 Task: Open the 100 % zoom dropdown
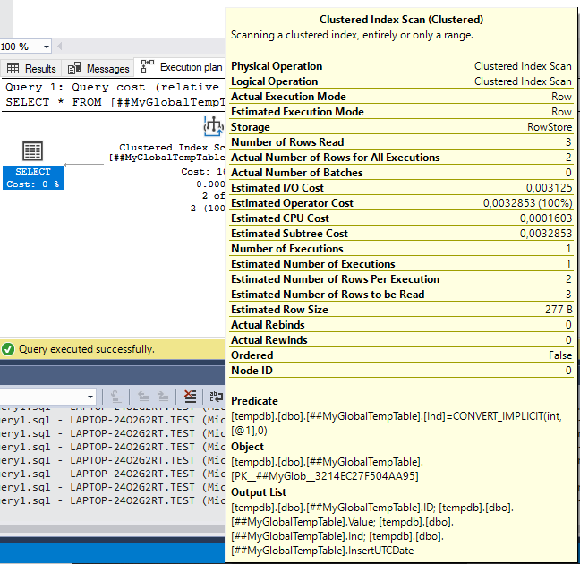pyautogui.click(x=47, y=47)
